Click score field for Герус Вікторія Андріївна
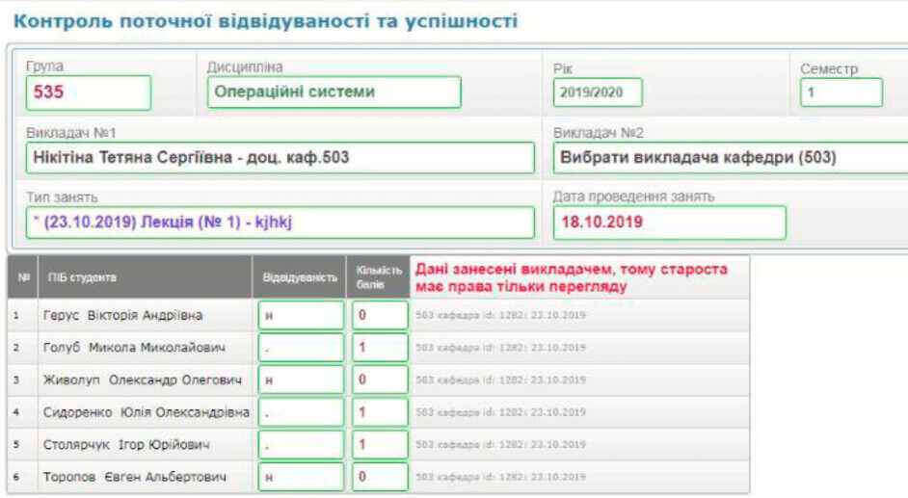The height and width of the screenshot is (498, 908). (379, 315)
